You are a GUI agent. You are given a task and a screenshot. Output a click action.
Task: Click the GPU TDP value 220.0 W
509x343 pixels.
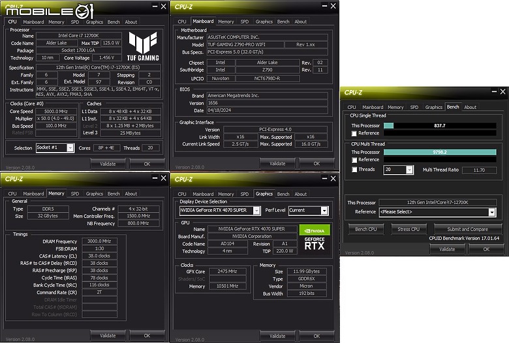coord(285,251)
